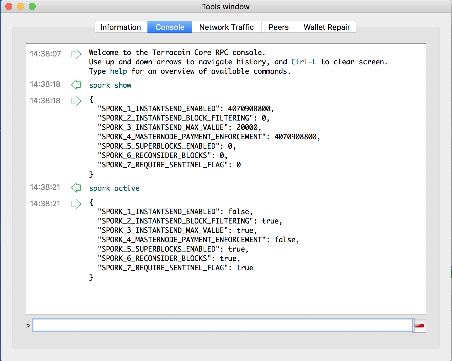This screenshot has height=361, width=452.
Task: Click the SPORK_4_MASTERNODE_PAYMENT_ENFORCEMENT 4070908800 line
Action: point(209,137)
